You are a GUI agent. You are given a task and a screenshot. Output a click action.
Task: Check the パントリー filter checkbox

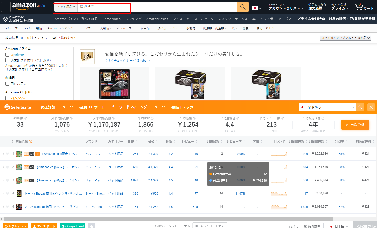tap(7, 98)
